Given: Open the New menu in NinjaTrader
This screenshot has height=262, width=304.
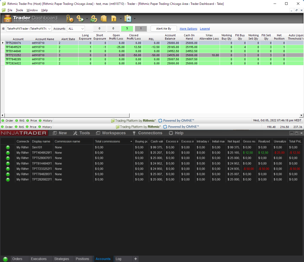Looking at the screenshot, I should (x=60, y=133).
